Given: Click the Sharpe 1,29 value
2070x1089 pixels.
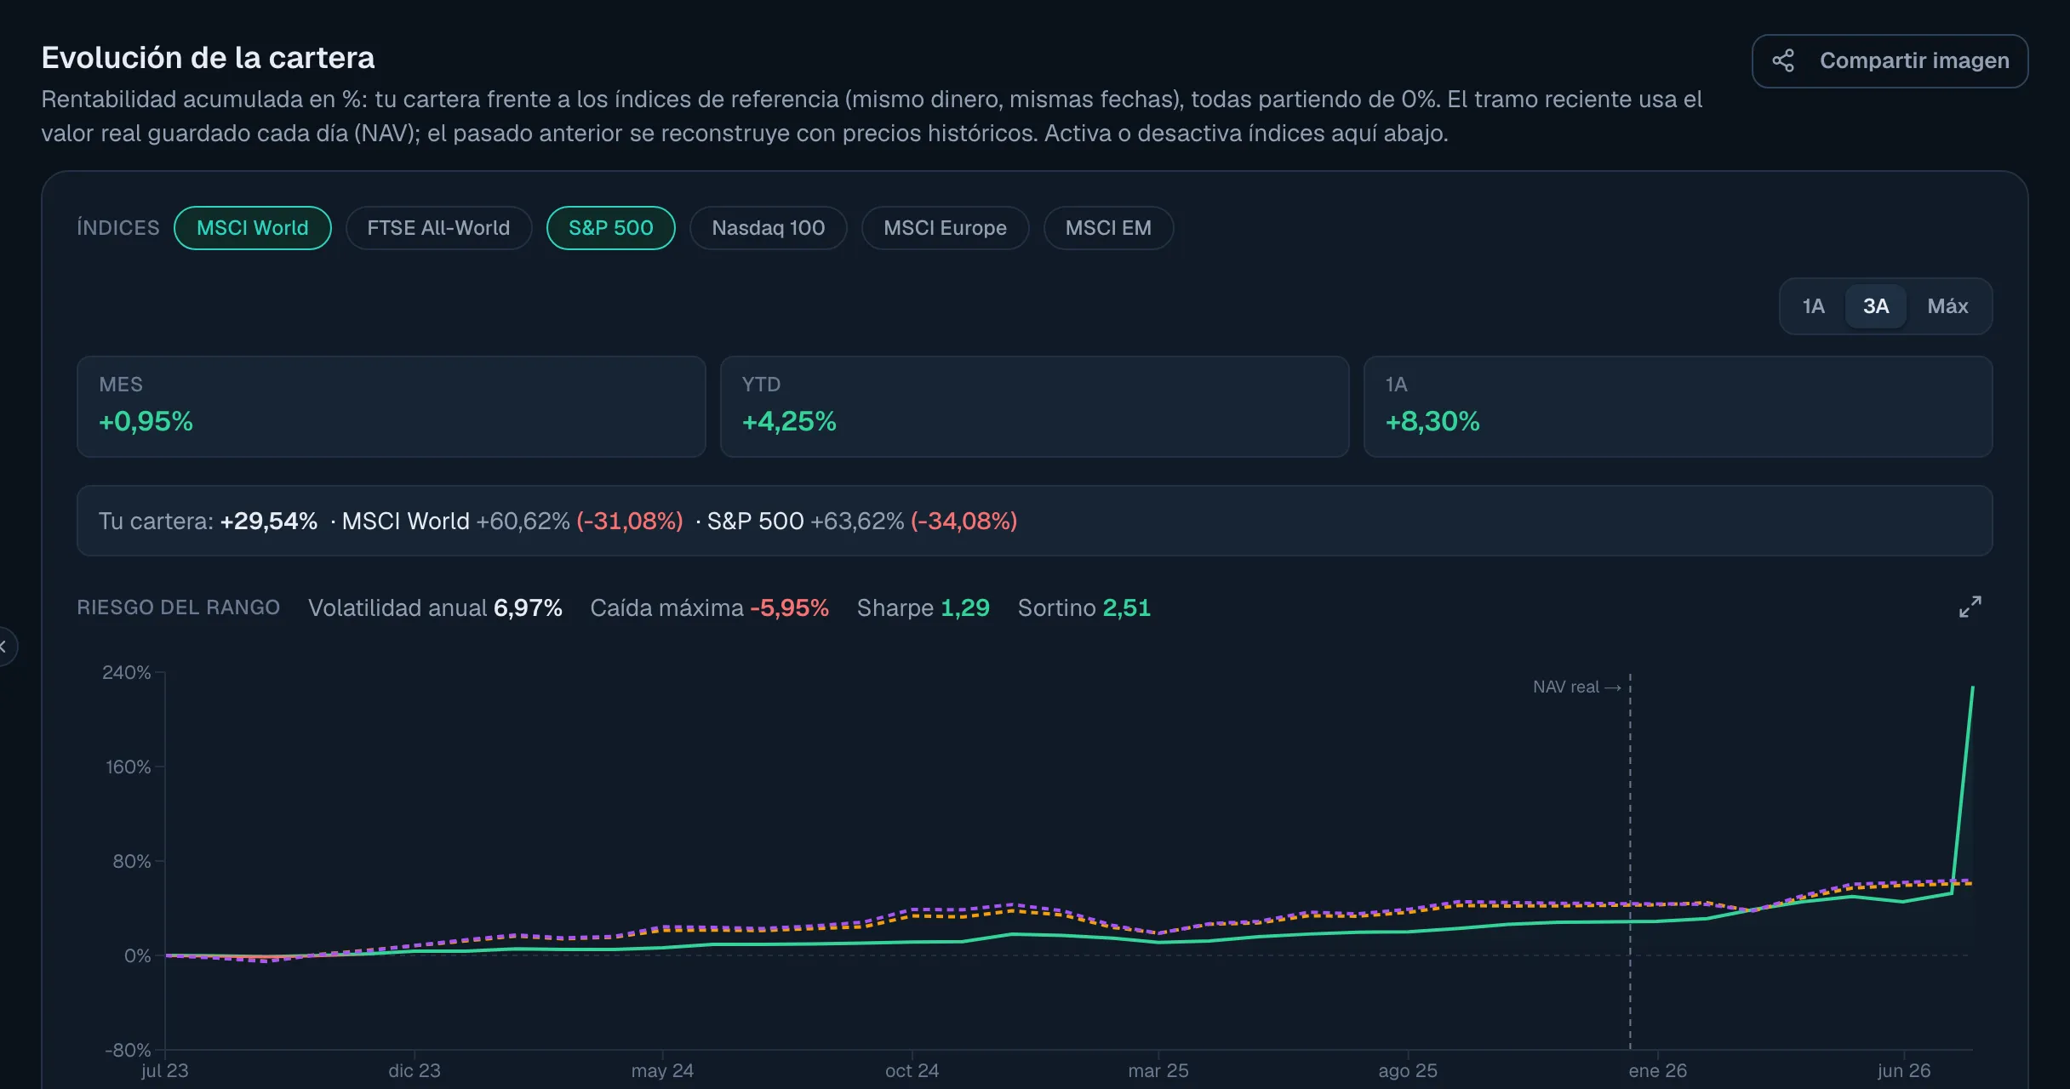Looking at the screenshot, I should pos(965,607).
